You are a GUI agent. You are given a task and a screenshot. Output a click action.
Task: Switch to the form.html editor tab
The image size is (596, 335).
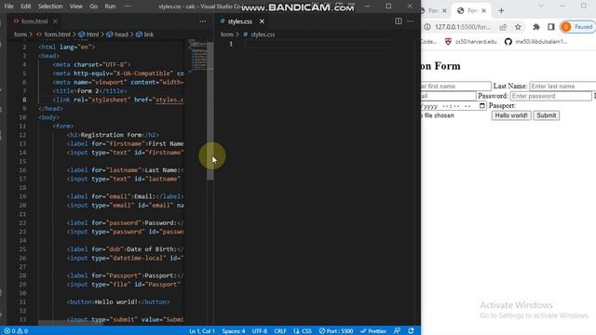click(34, 21)
